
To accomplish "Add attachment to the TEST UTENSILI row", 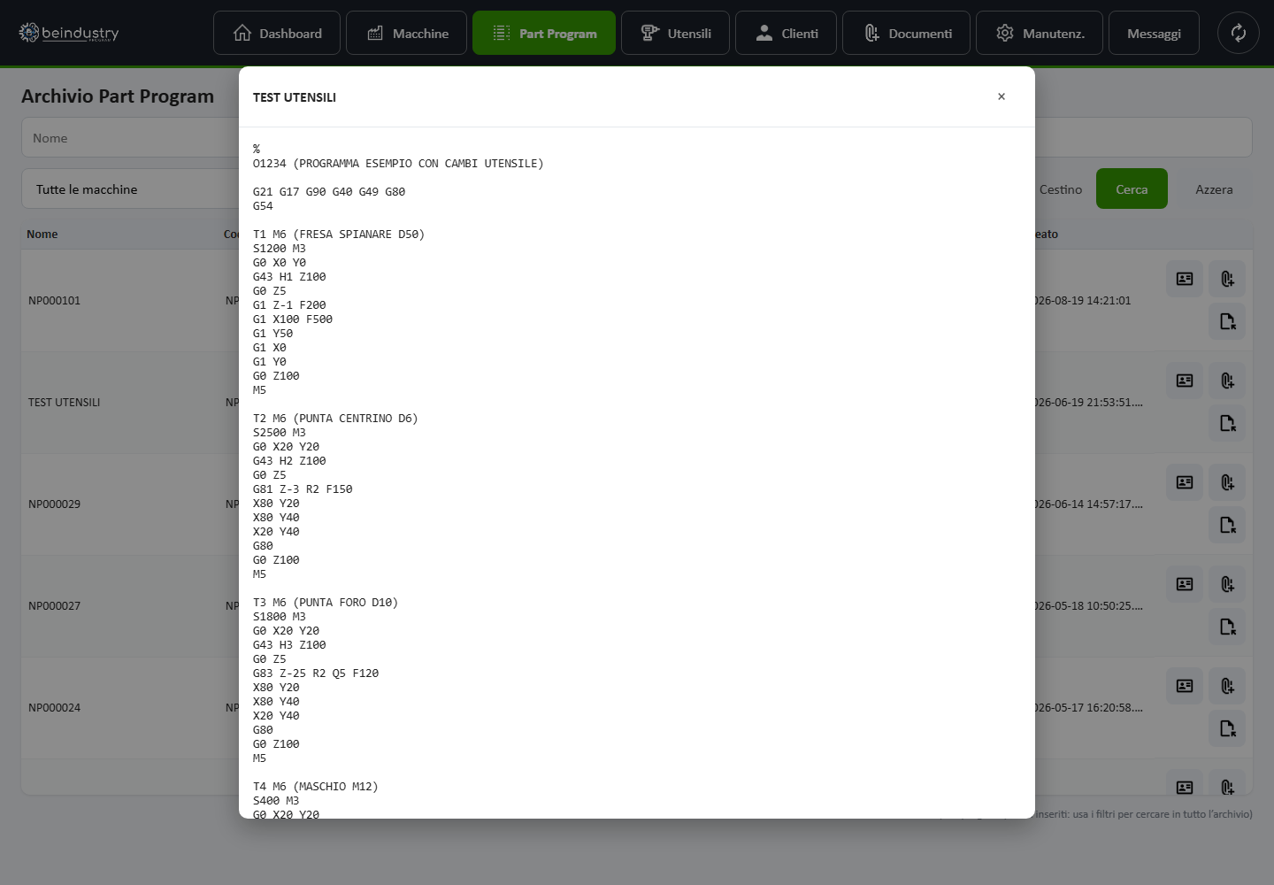I will click(x=1227, y=381).
